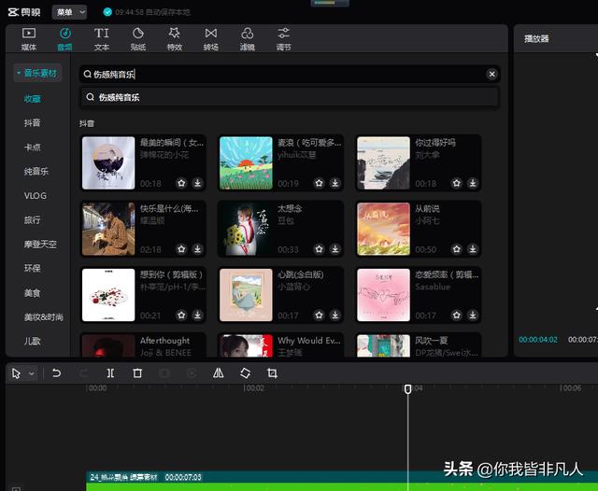Open the 贴纸 stickers tab

pyautogui.click(x=137, y=39)
